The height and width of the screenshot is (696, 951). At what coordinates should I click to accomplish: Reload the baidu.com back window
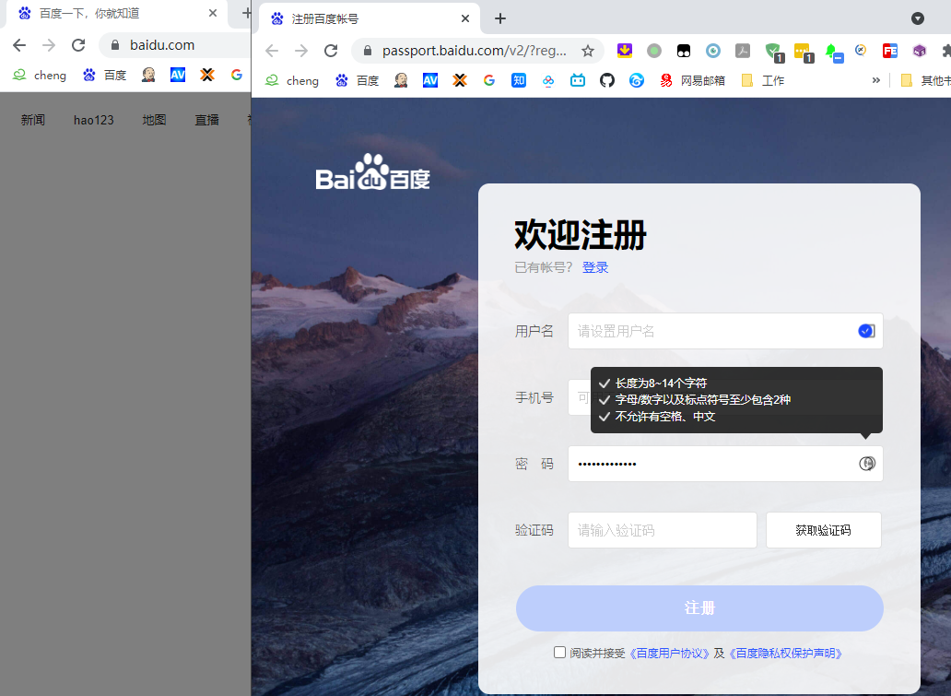[78, 45]
